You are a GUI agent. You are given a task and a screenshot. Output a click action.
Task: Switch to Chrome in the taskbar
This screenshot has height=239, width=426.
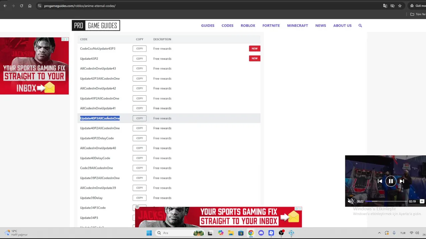point(251,233)
